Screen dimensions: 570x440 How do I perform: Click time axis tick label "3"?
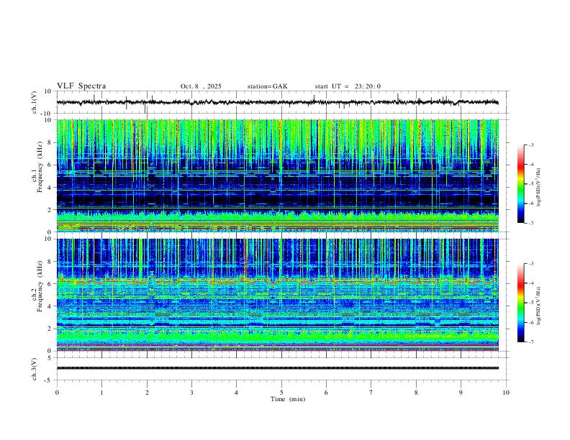(191, 393)
